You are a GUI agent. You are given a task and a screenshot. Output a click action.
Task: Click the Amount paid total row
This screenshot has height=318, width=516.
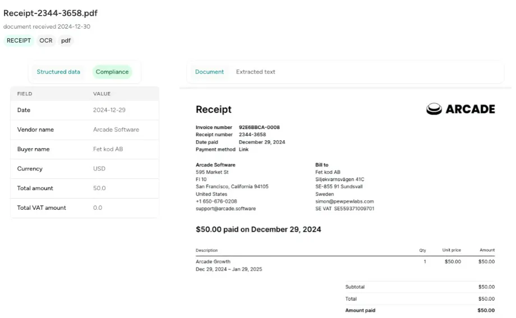(x=420, y=310)
